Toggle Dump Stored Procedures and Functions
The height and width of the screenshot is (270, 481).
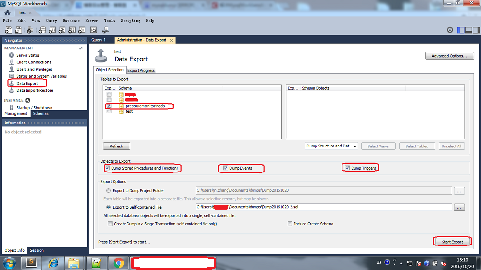(x=107, y=168)
